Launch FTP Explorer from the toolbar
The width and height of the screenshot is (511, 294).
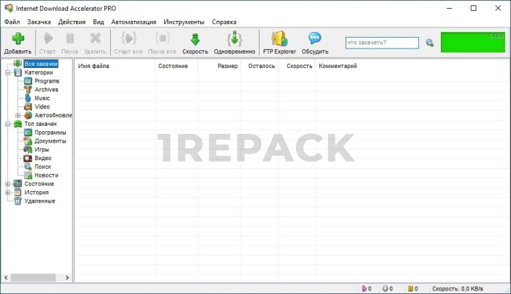pyautogui.click(x=279, y=39)
